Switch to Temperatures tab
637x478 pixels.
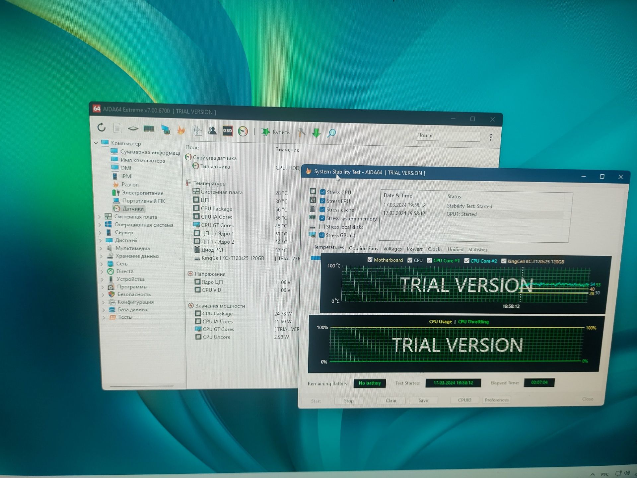click(328, 247)
